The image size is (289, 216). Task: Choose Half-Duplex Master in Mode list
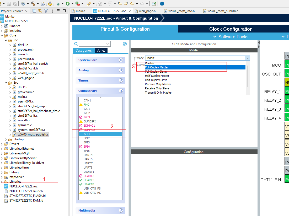195,76
